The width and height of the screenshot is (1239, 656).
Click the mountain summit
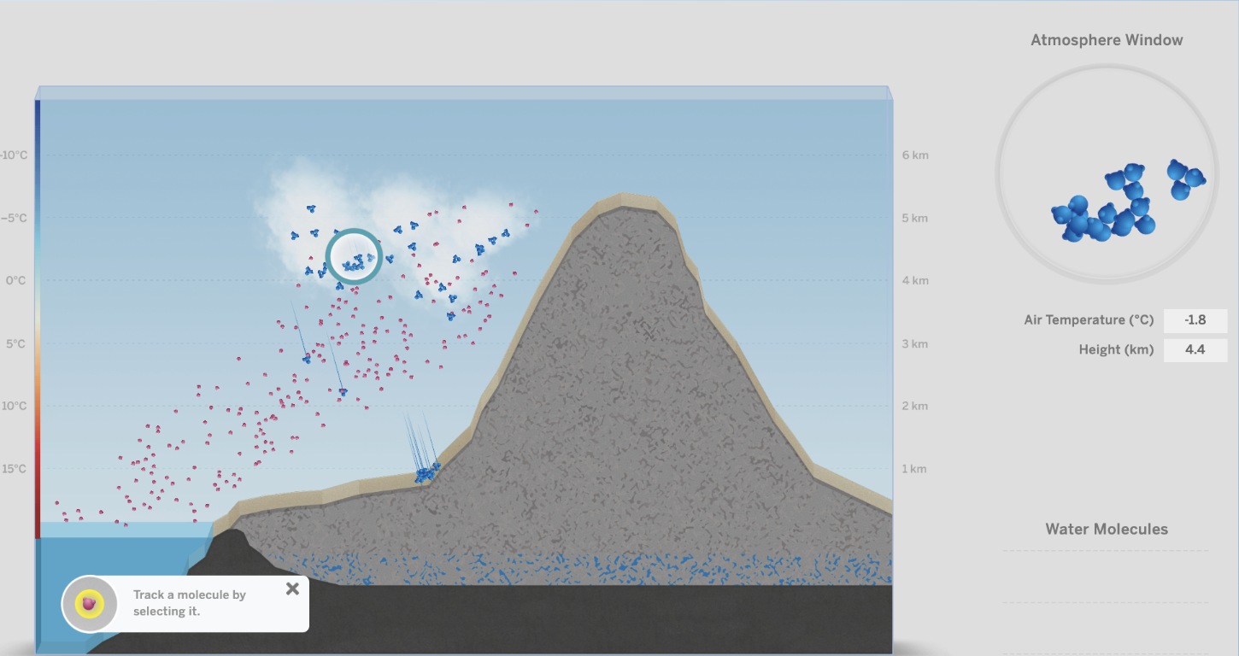coord(625,202)
